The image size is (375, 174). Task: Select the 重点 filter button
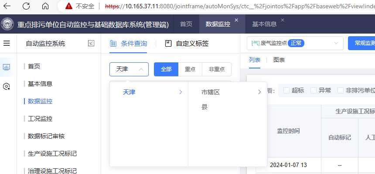coord(190,69)
